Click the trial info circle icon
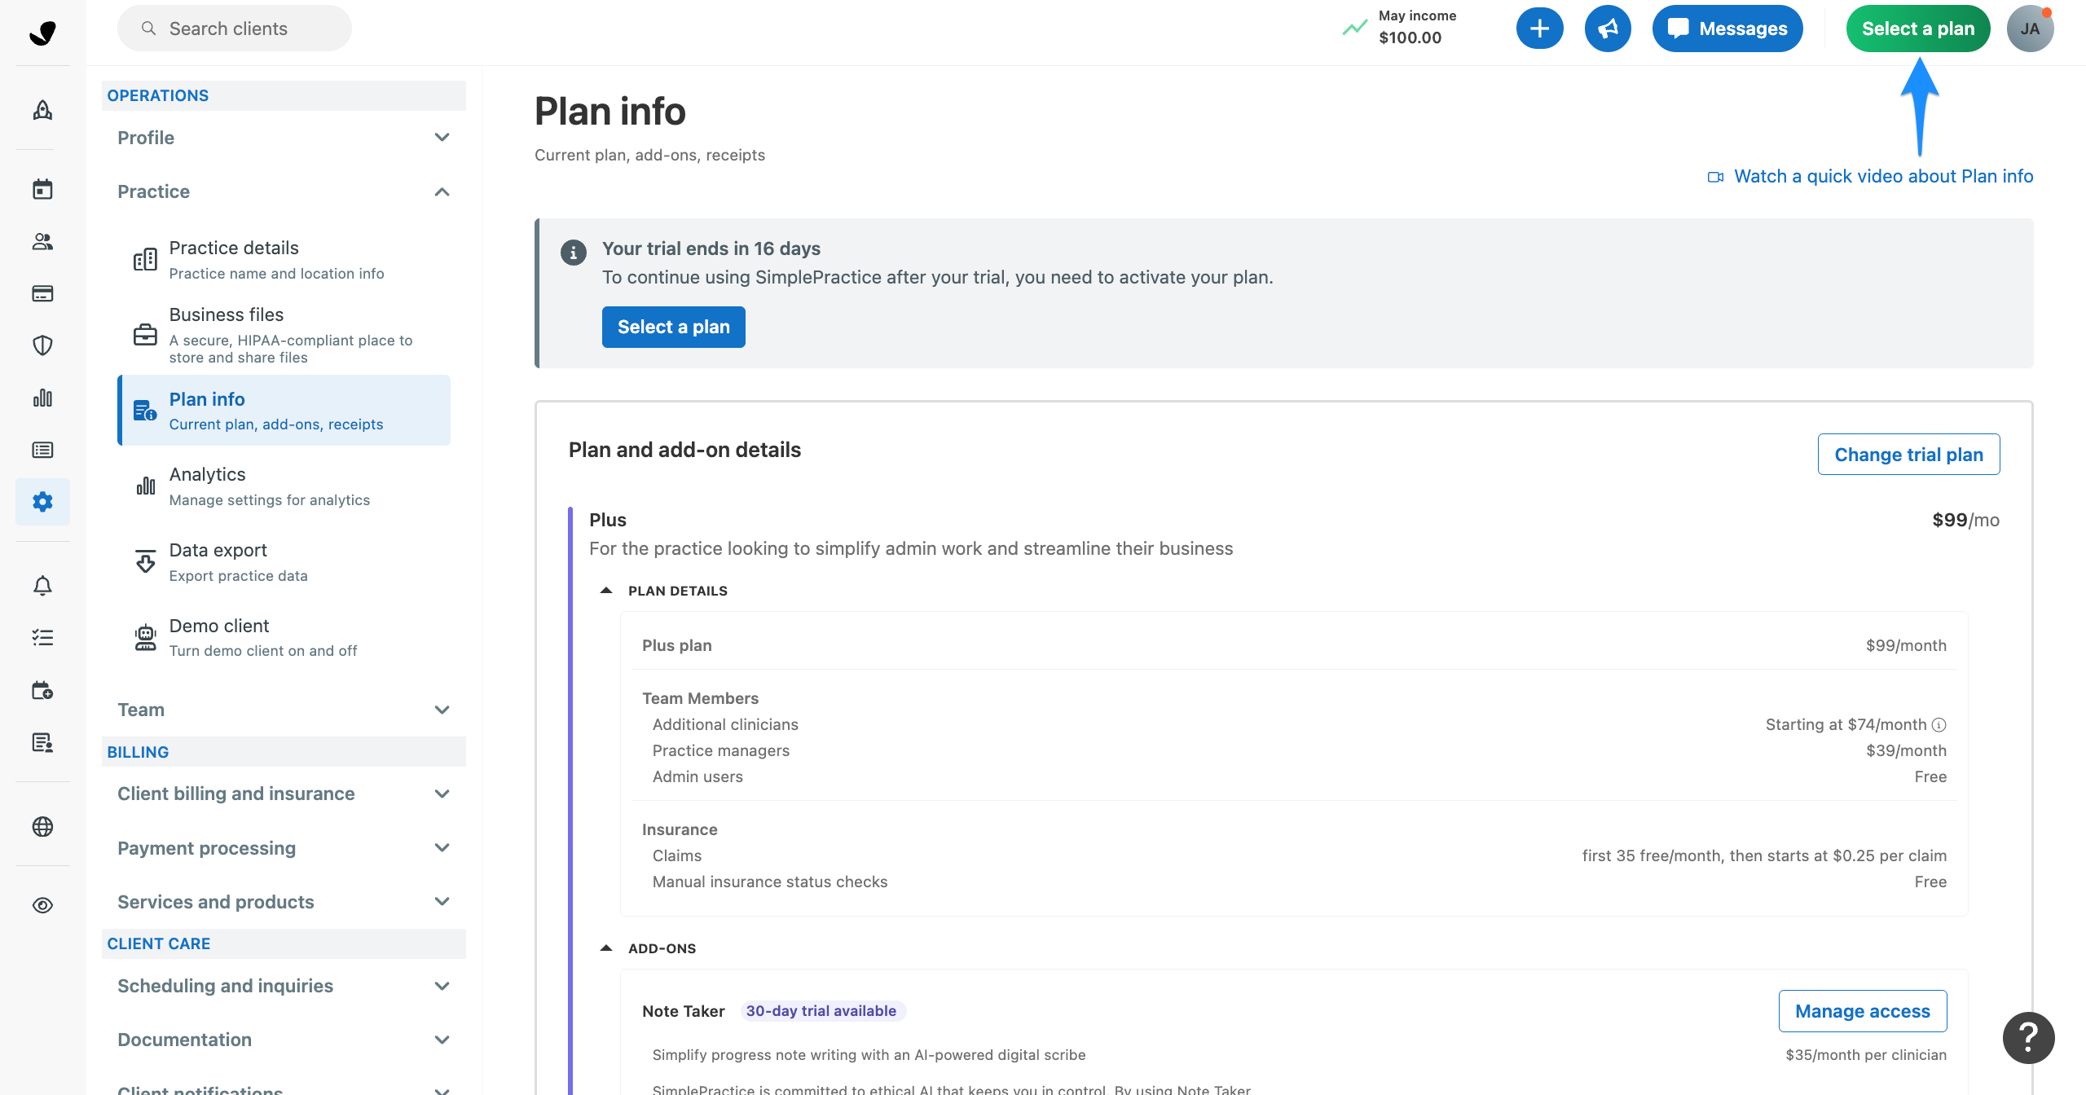 tap(574, 252)
